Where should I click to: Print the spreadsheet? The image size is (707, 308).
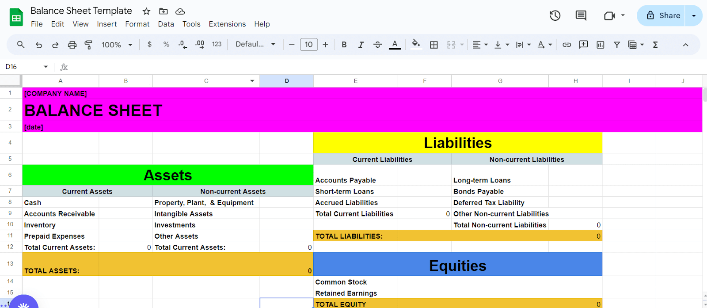tap(72, 45)
